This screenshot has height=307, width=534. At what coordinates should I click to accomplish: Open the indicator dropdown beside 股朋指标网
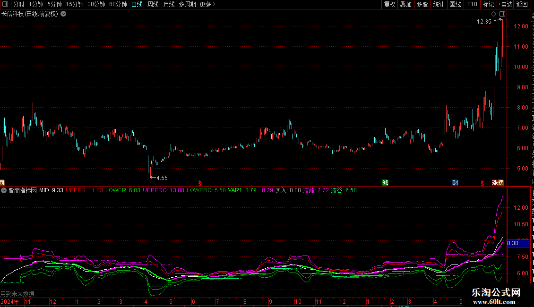(x=4, y=191)
